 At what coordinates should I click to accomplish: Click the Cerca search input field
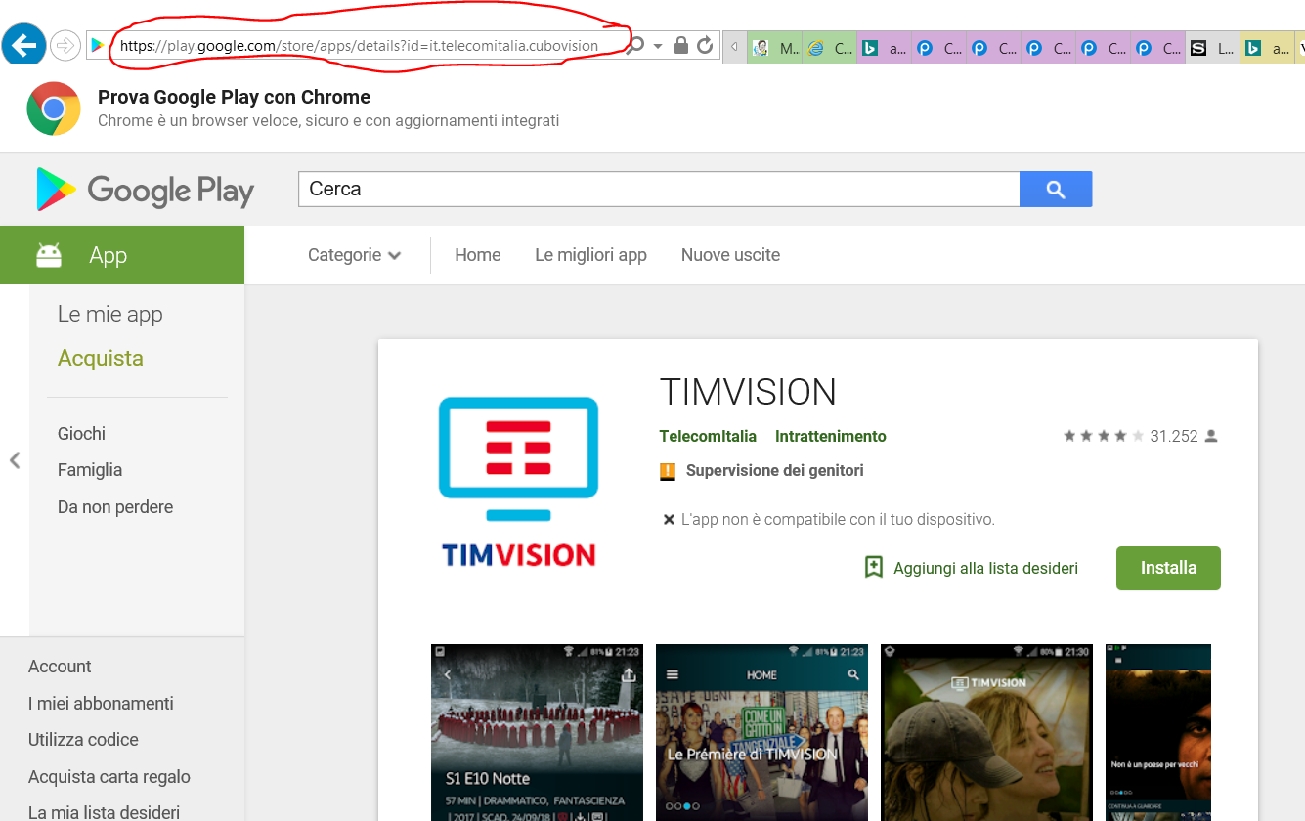658,190
